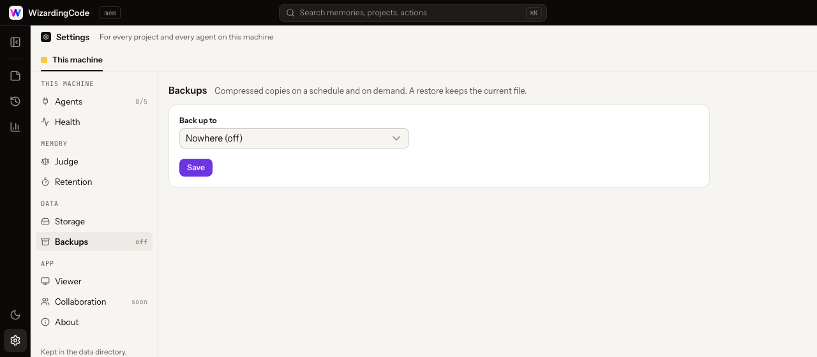Click the people icon beside Collaboration

click(45, 302)
